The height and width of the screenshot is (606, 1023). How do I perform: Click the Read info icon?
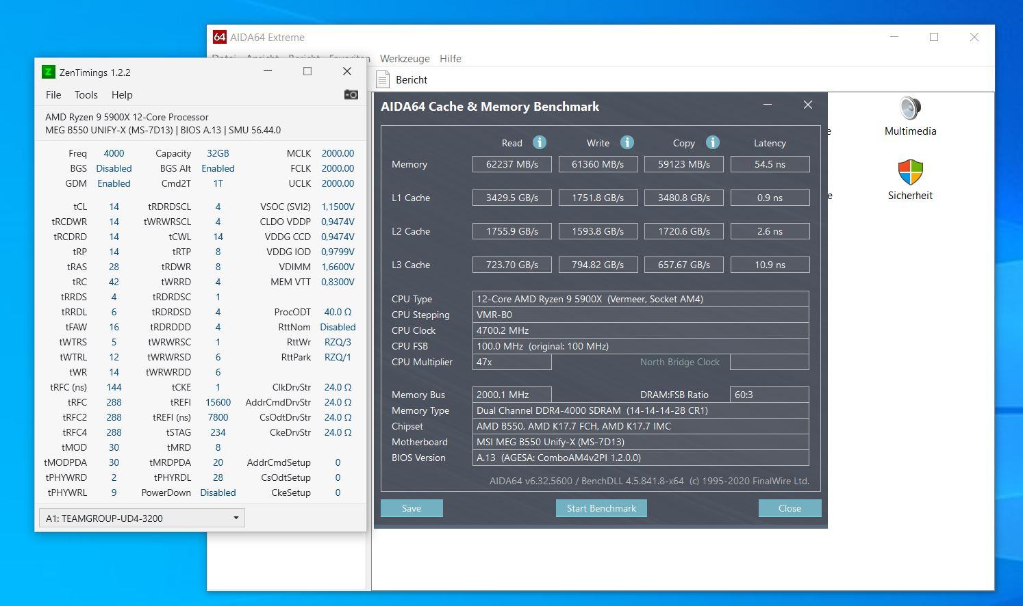540,142
